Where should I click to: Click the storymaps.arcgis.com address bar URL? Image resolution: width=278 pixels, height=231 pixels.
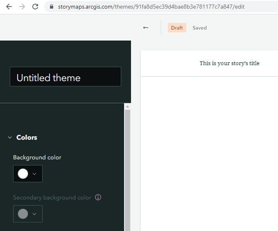point(151,7)
